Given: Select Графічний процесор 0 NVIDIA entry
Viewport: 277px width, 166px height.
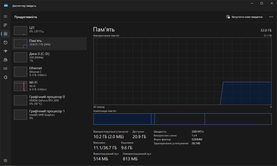Looking at the screenshot, I should (49, 100).
